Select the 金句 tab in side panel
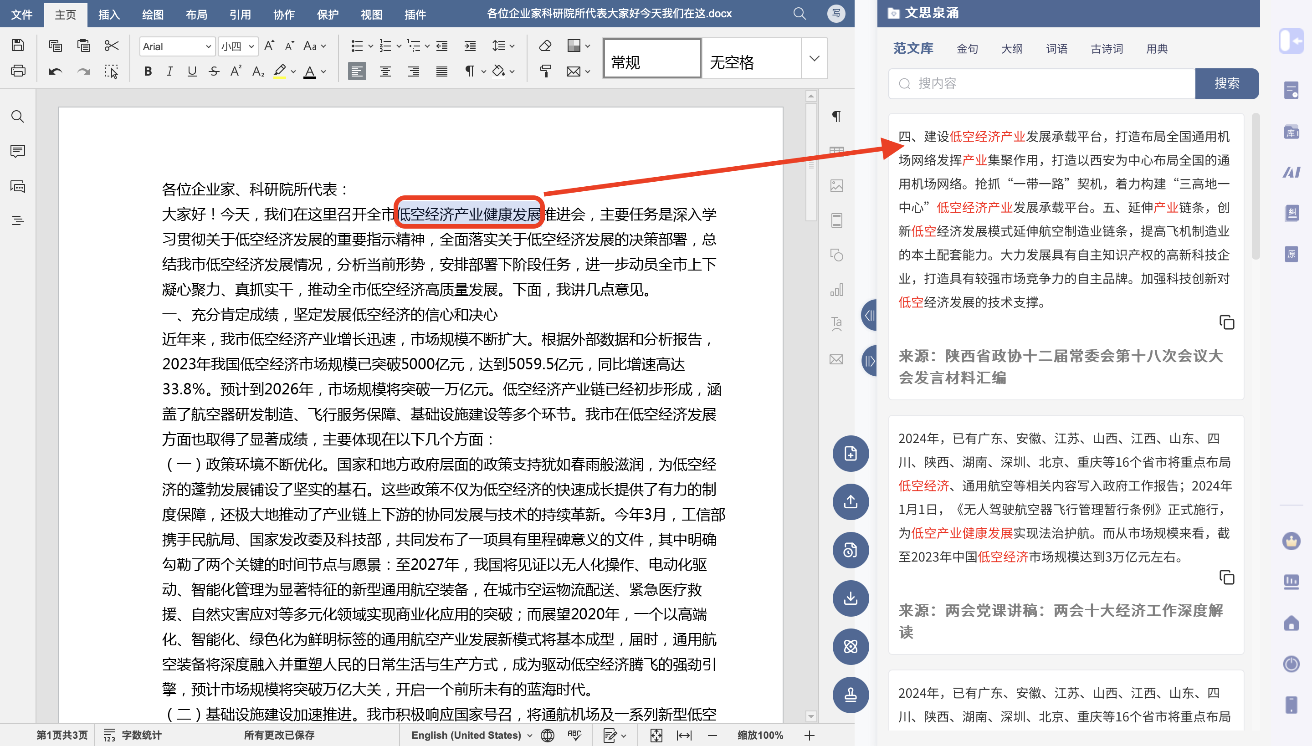The width and height of the screenshot is (1312, 746). pos(967,49)
